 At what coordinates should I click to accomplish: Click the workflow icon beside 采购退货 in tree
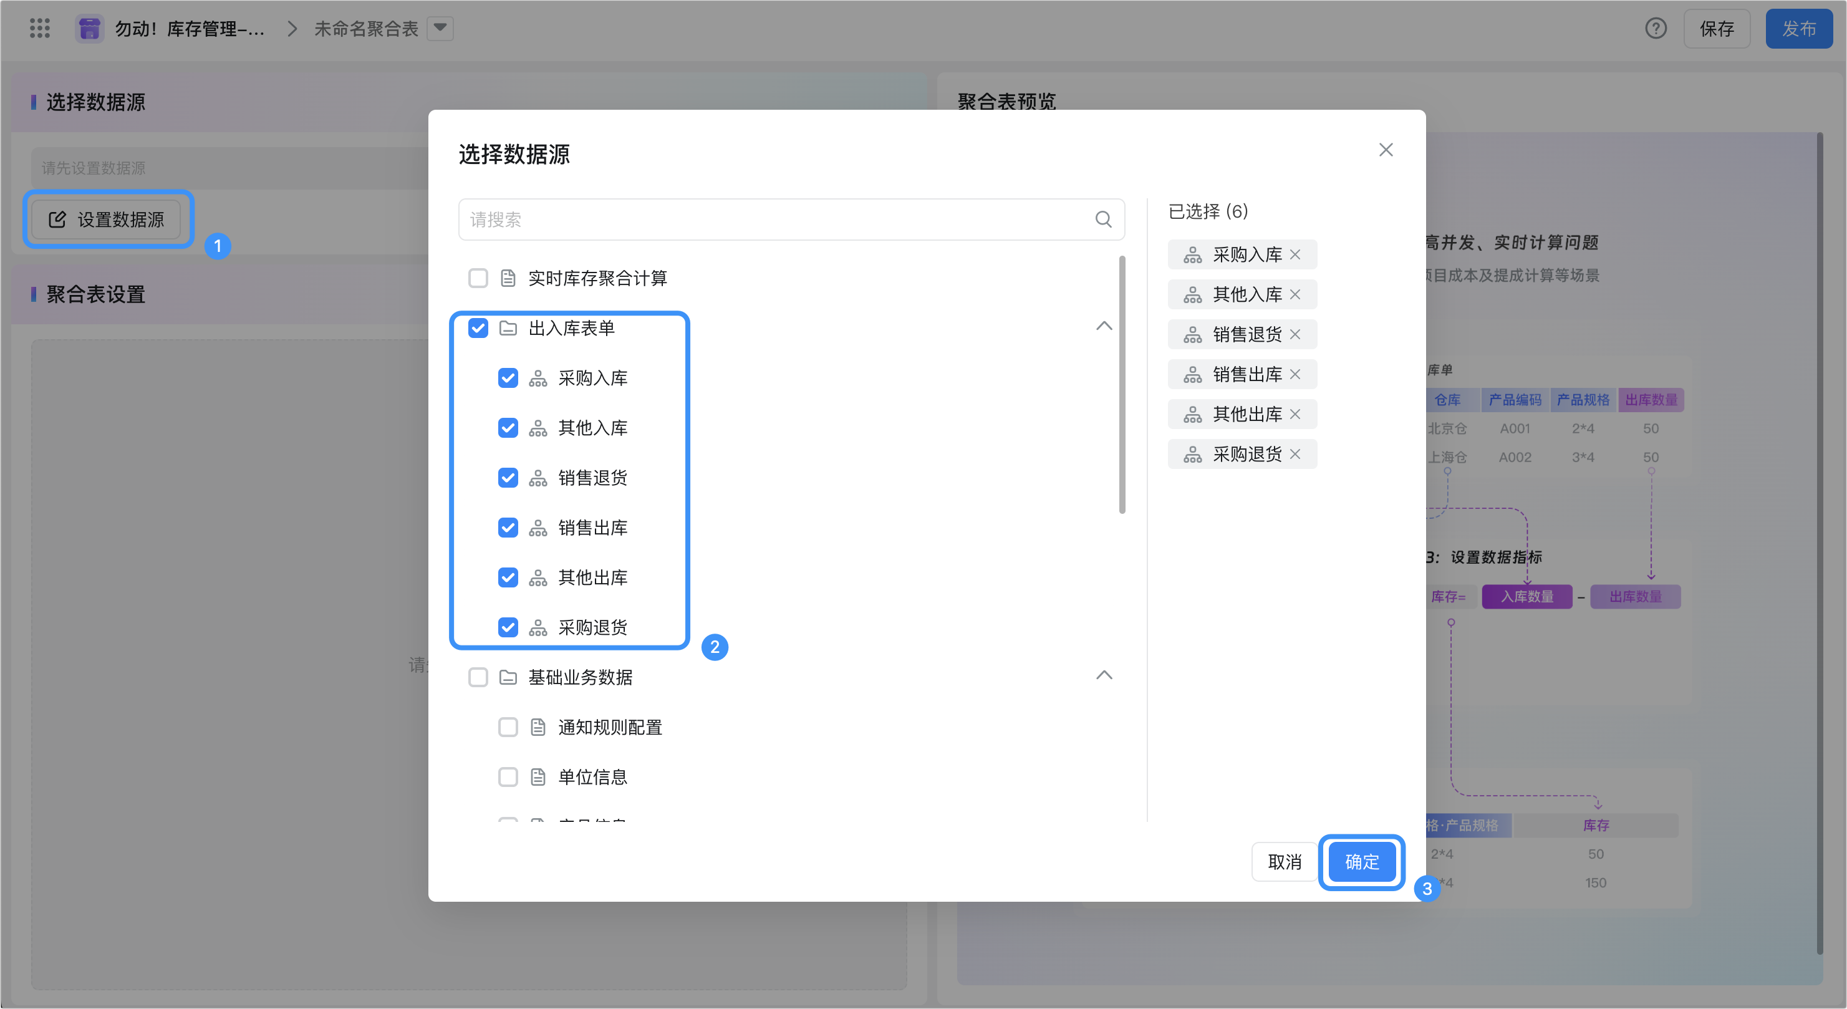(x=538, y=628)
